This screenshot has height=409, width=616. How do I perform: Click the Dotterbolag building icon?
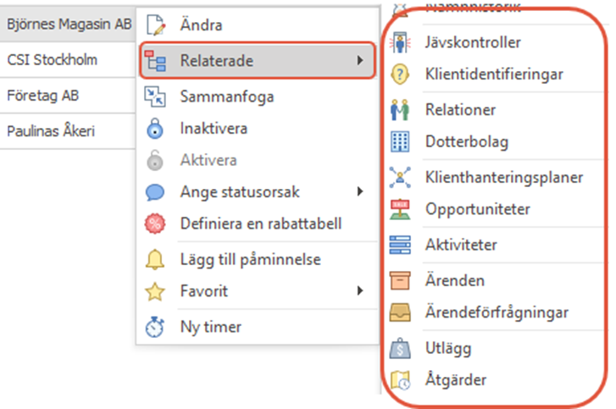pyautogui.click(x=399, y=142)
